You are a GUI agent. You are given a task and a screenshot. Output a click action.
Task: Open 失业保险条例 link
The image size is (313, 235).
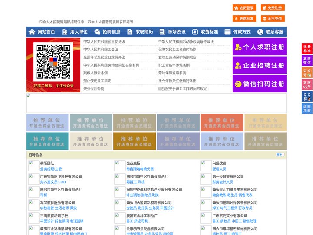pyautogui.click(x=94, y=88)
